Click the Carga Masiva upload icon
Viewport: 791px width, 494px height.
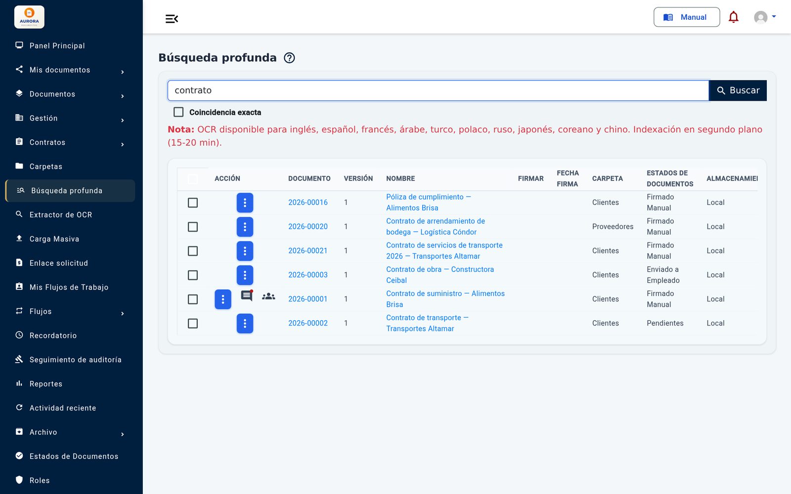pos(19,239)
